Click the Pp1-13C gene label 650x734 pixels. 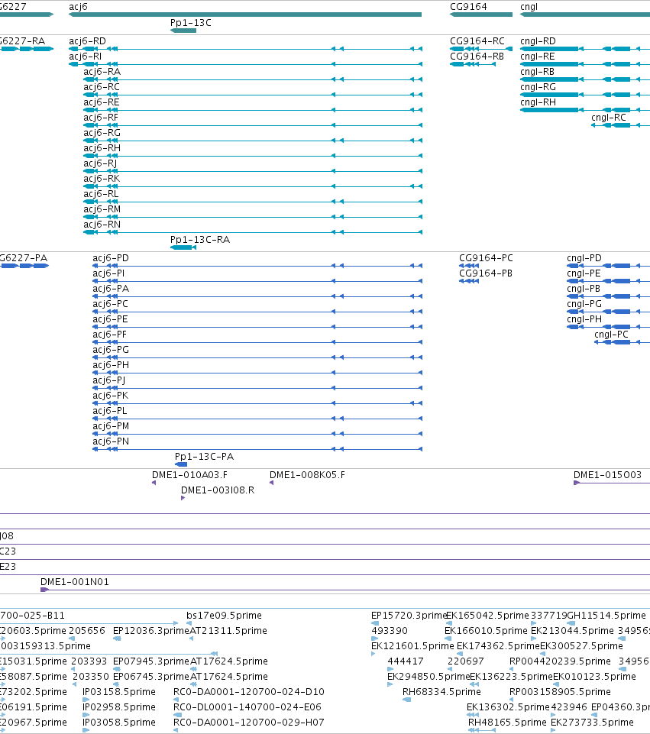click(190, 22)
